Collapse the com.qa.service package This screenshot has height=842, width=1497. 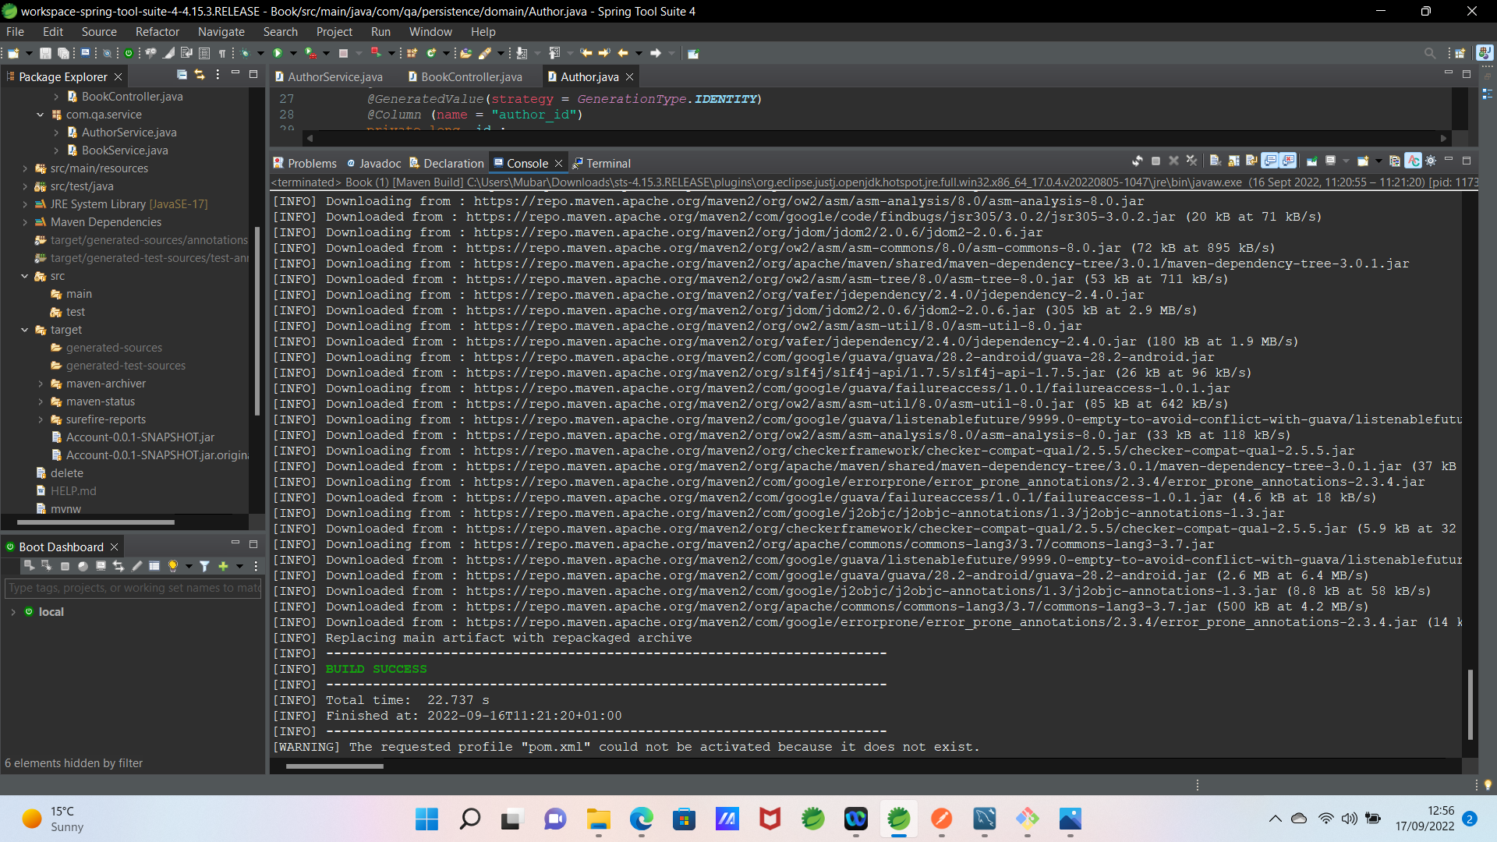pyautogui.click(x=40, y=115)
